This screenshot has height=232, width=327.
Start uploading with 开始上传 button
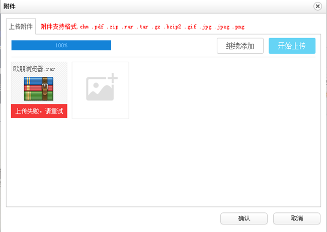(292, 46)
